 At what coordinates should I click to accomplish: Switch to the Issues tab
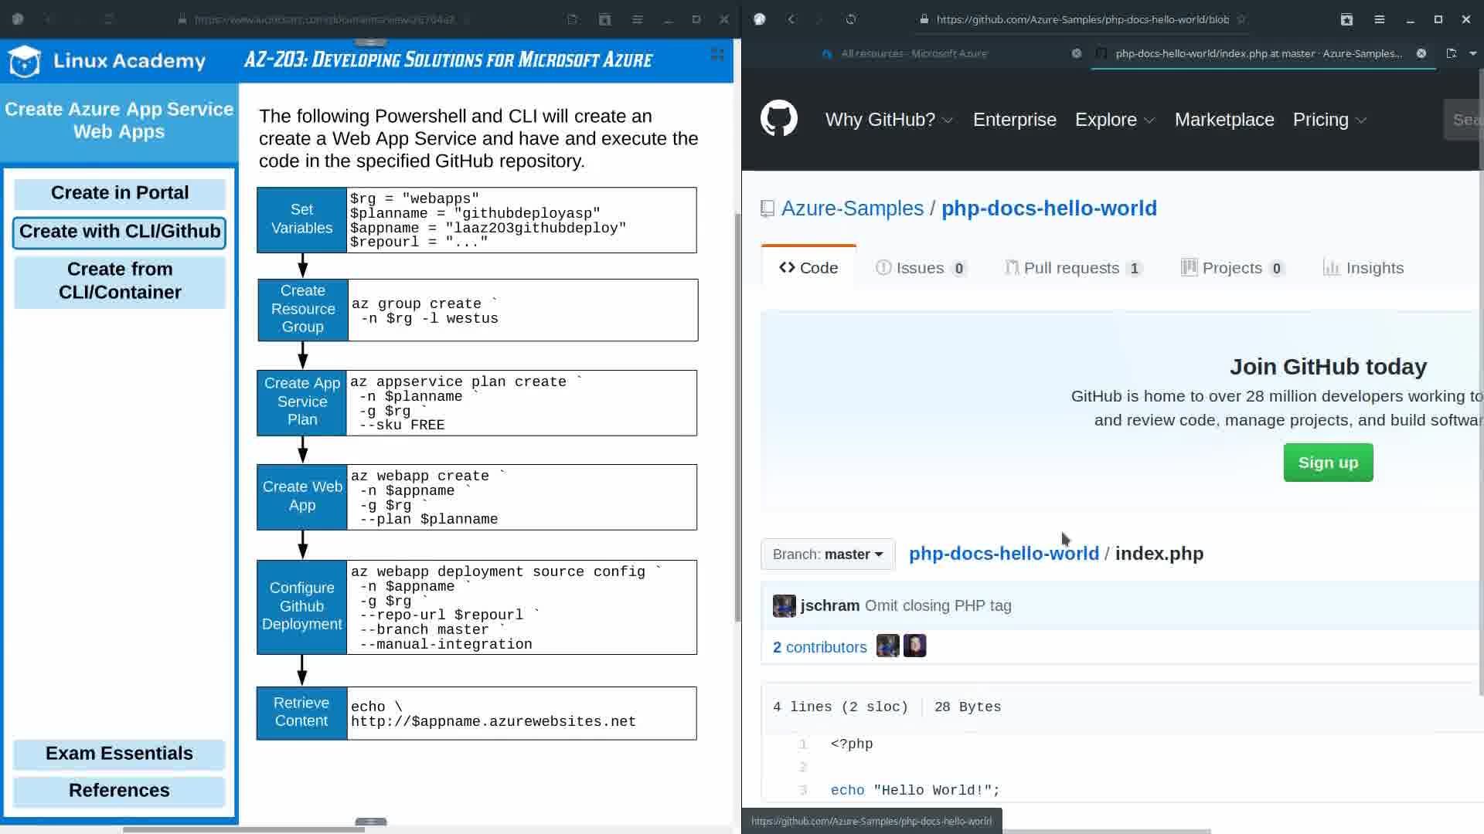coord(921,268)
